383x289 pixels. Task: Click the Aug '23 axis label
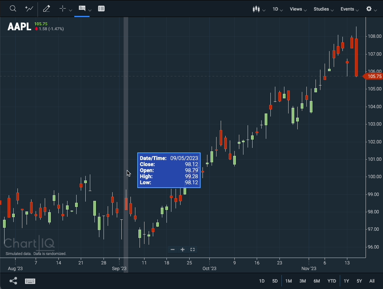pos(15,269)
